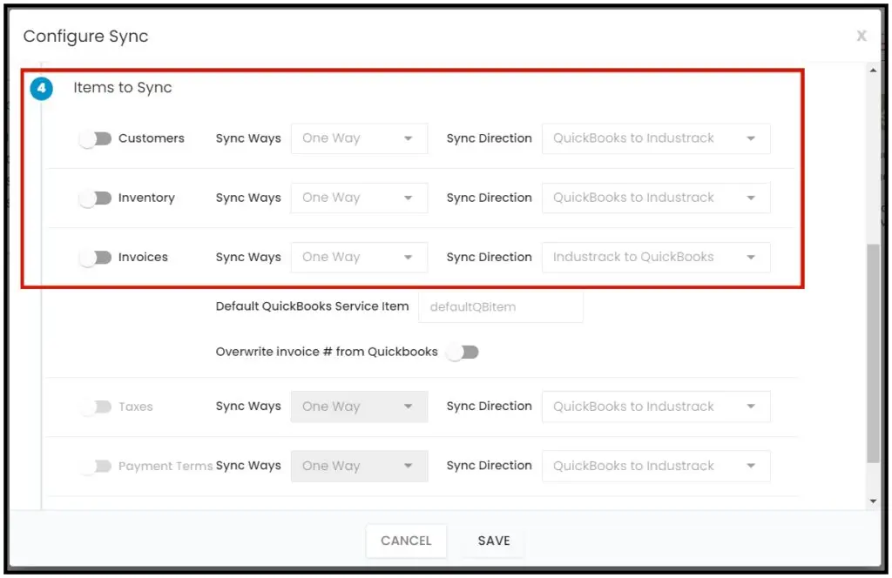892x578 pixels.
Task: Open Payment Terms Sync Ways dropdown
Action: pos(359,466)
